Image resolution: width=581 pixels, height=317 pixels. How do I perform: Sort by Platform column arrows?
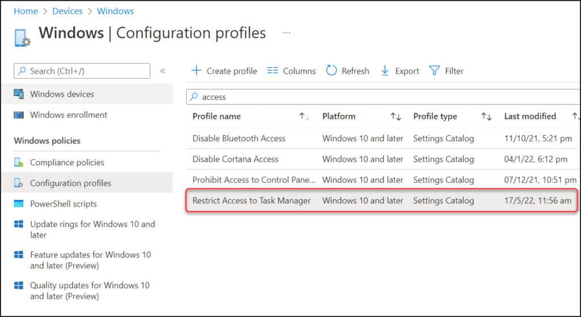coord(395,117)
